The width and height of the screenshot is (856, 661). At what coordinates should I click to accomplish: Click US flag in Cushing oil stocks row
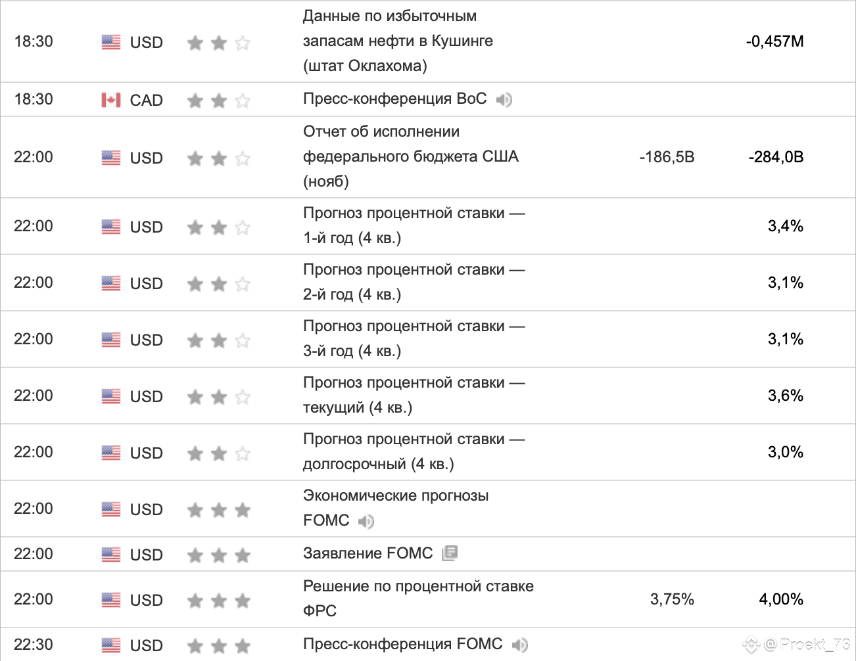pos(111,42)
